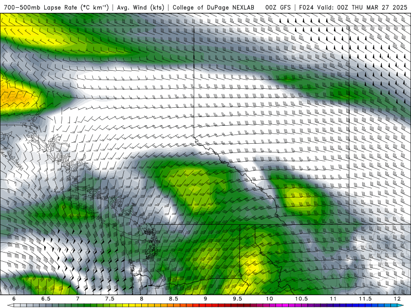Click the '6' colorbar scale label
The height and width of the screenshot is (308, 411).
14,299
